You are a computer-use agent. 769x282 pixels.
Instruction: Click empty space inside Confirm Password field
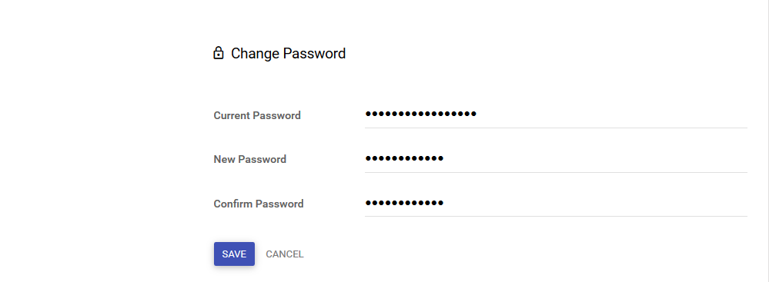click(595, 203)
